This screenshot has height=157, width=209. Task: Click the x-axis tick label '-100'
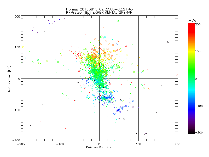pos(60,144)
